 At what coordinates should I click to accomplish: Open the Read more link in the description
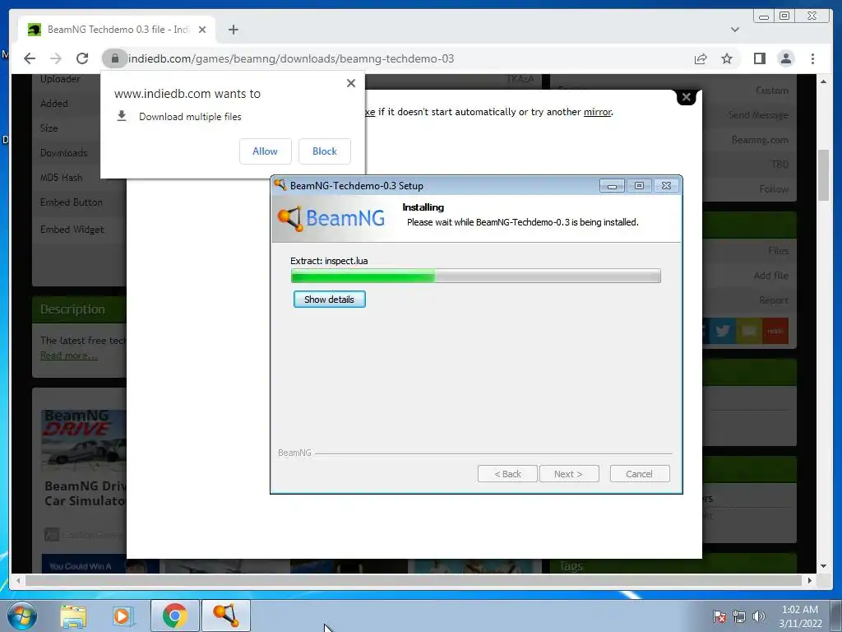69,355
